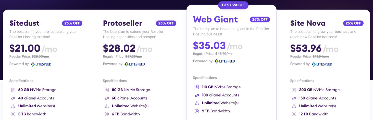373x120 pixels.
Task: Click the NVMe storage icon under Sitedust
Action: [x=13, y=90]
